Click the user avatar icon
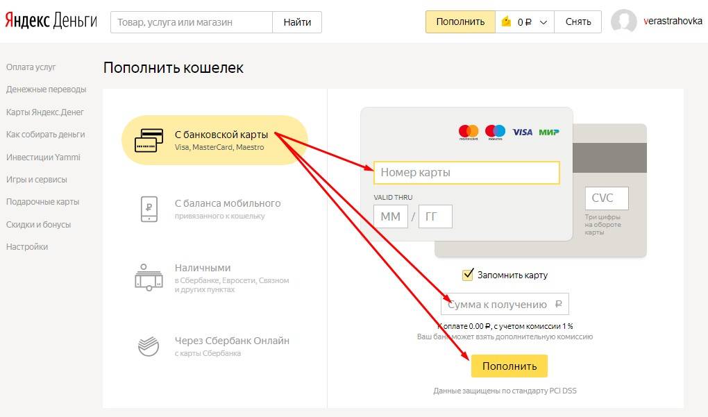Screen dimensions: 708x417 623,21
